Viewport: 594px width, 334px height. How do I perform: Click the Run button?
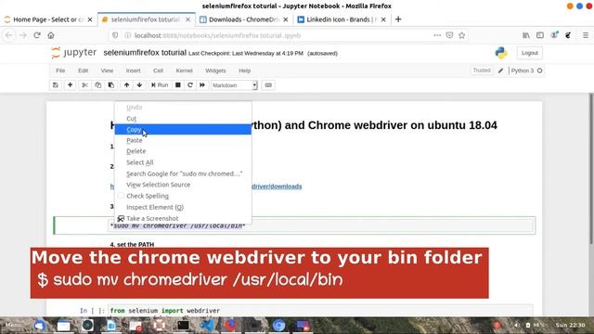coord(160,85)
